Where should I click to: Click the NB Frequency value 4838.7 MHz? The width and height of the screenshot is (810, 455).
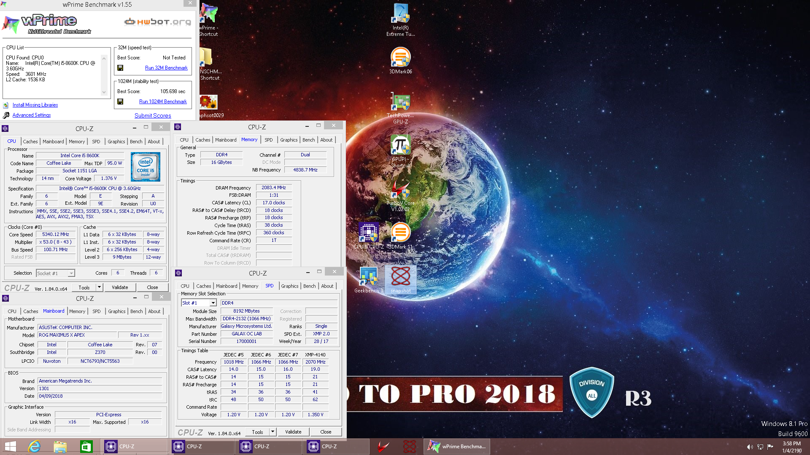[305, 170]
